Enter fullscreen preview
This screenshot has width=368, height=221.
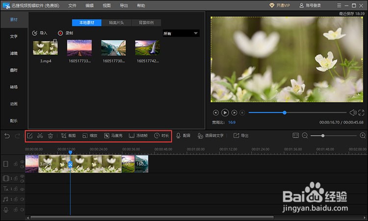point(361,113)
